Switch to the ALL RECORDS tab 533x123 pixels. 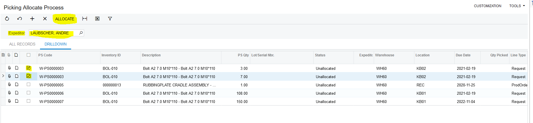[x=22, y=44]
